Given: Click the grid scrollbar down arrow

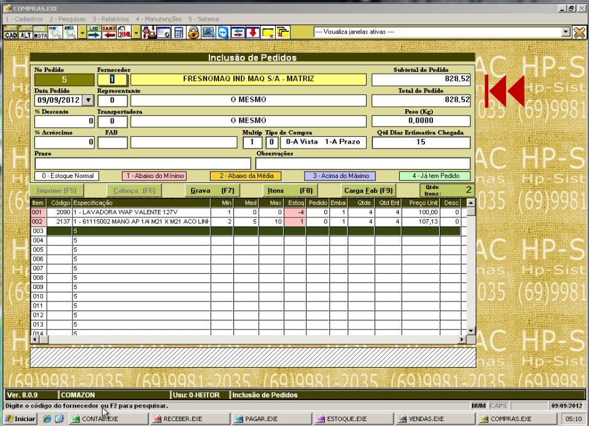Looking at the screenshot, I should click(470, 331).
